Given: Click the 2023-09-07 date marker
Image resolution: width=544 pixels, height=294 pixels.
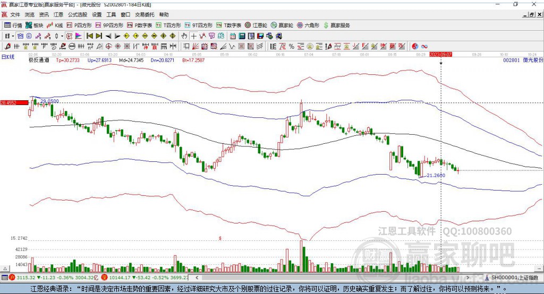Looking at the screenshot, I should [x=440, y=55].
